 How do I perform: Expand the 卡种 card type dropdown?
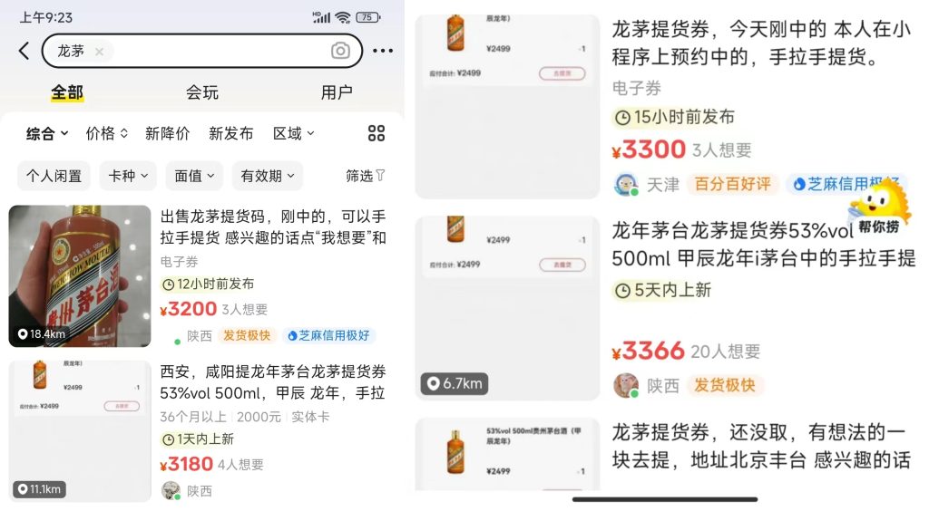click(x=128, y=176)
